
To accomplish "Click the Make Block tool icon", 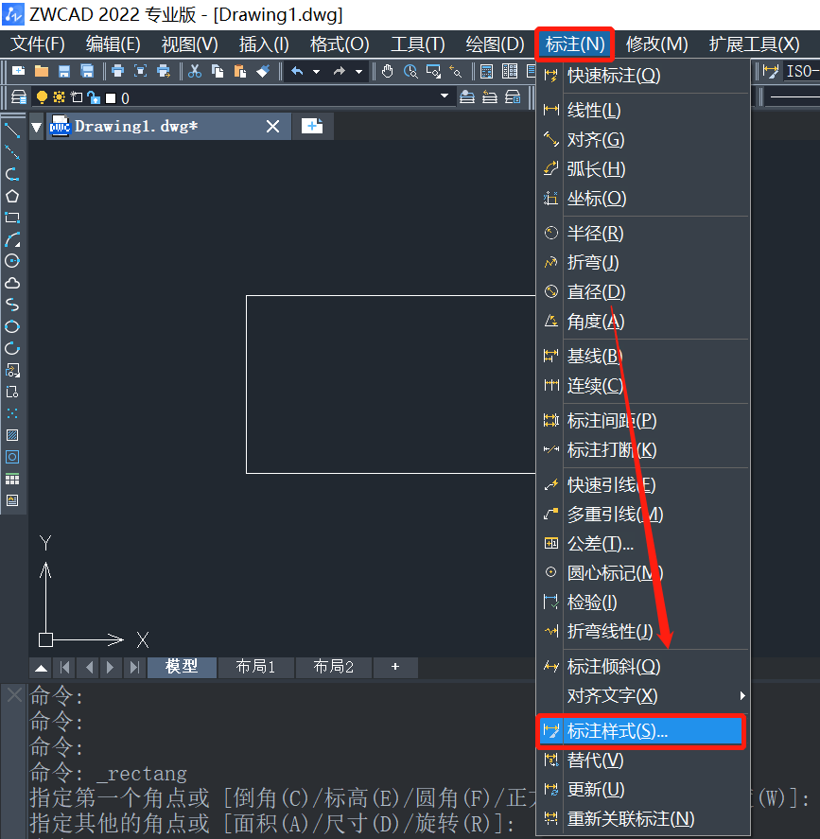I will tap(12, 393).
